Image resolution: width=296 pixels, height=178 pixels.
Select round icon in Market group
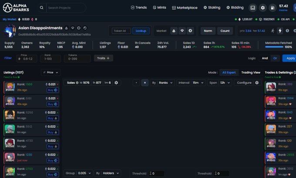pos(191,31)
